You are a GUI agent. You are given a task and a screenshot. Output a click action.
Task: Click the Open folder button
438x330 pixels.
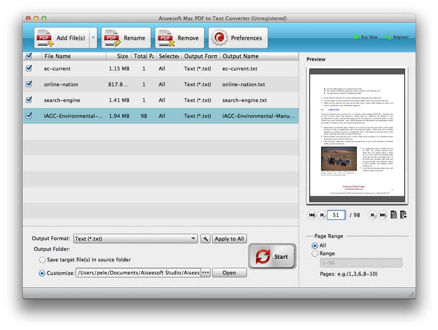[x=230, y=273]
